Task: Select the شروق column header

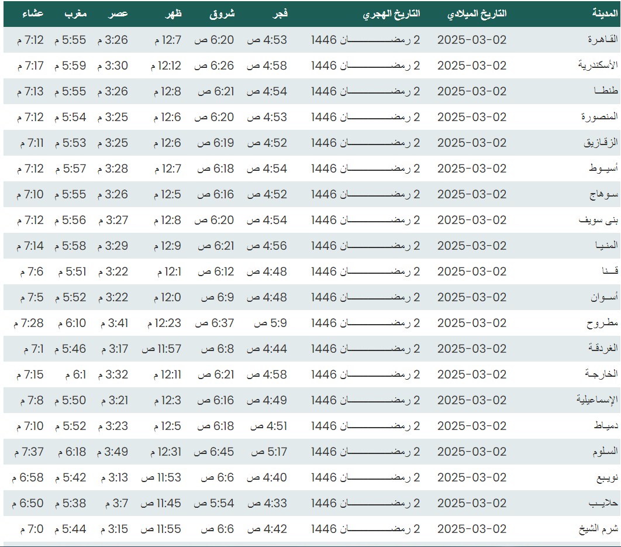Action: (222, 13)
